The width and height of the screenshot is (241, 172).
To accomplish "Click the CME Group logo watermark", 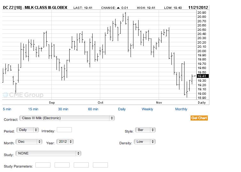I will click(x=23, y=95).
